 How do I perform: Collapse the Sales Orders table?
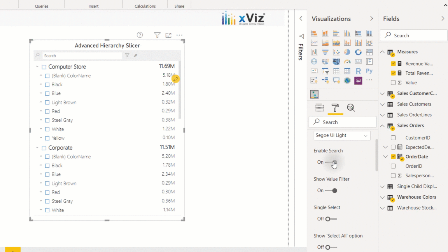(x=382, y=125)
